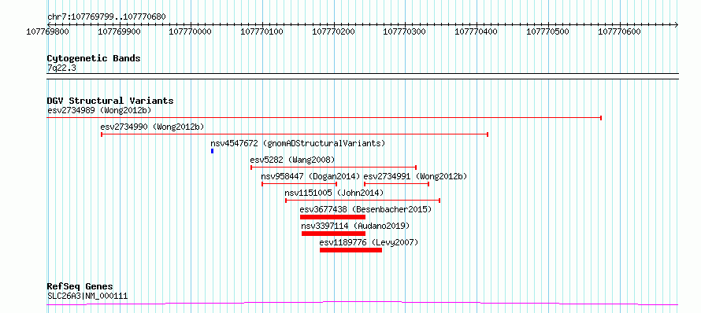The height and width of the screenshot is (313, 701).
Task: Click the red span line of esv5282
Action: pos(333,168)
